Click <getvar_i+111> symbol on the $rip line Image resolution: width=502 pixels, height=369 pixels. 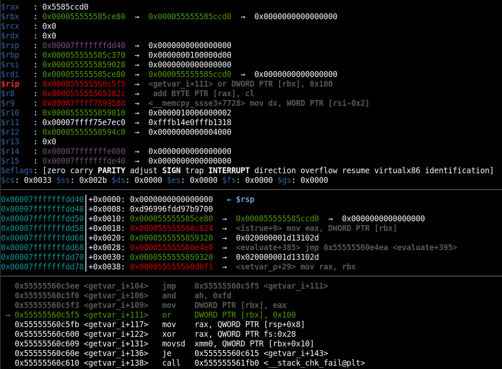tap(181, 84)
